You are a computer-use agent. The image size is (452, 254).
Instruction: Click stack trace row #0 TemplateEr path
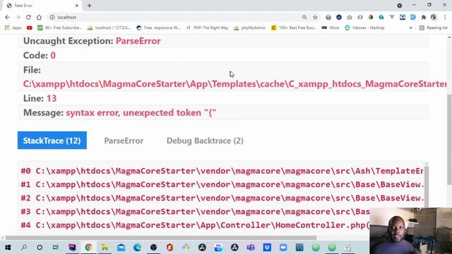coord(222,171)
